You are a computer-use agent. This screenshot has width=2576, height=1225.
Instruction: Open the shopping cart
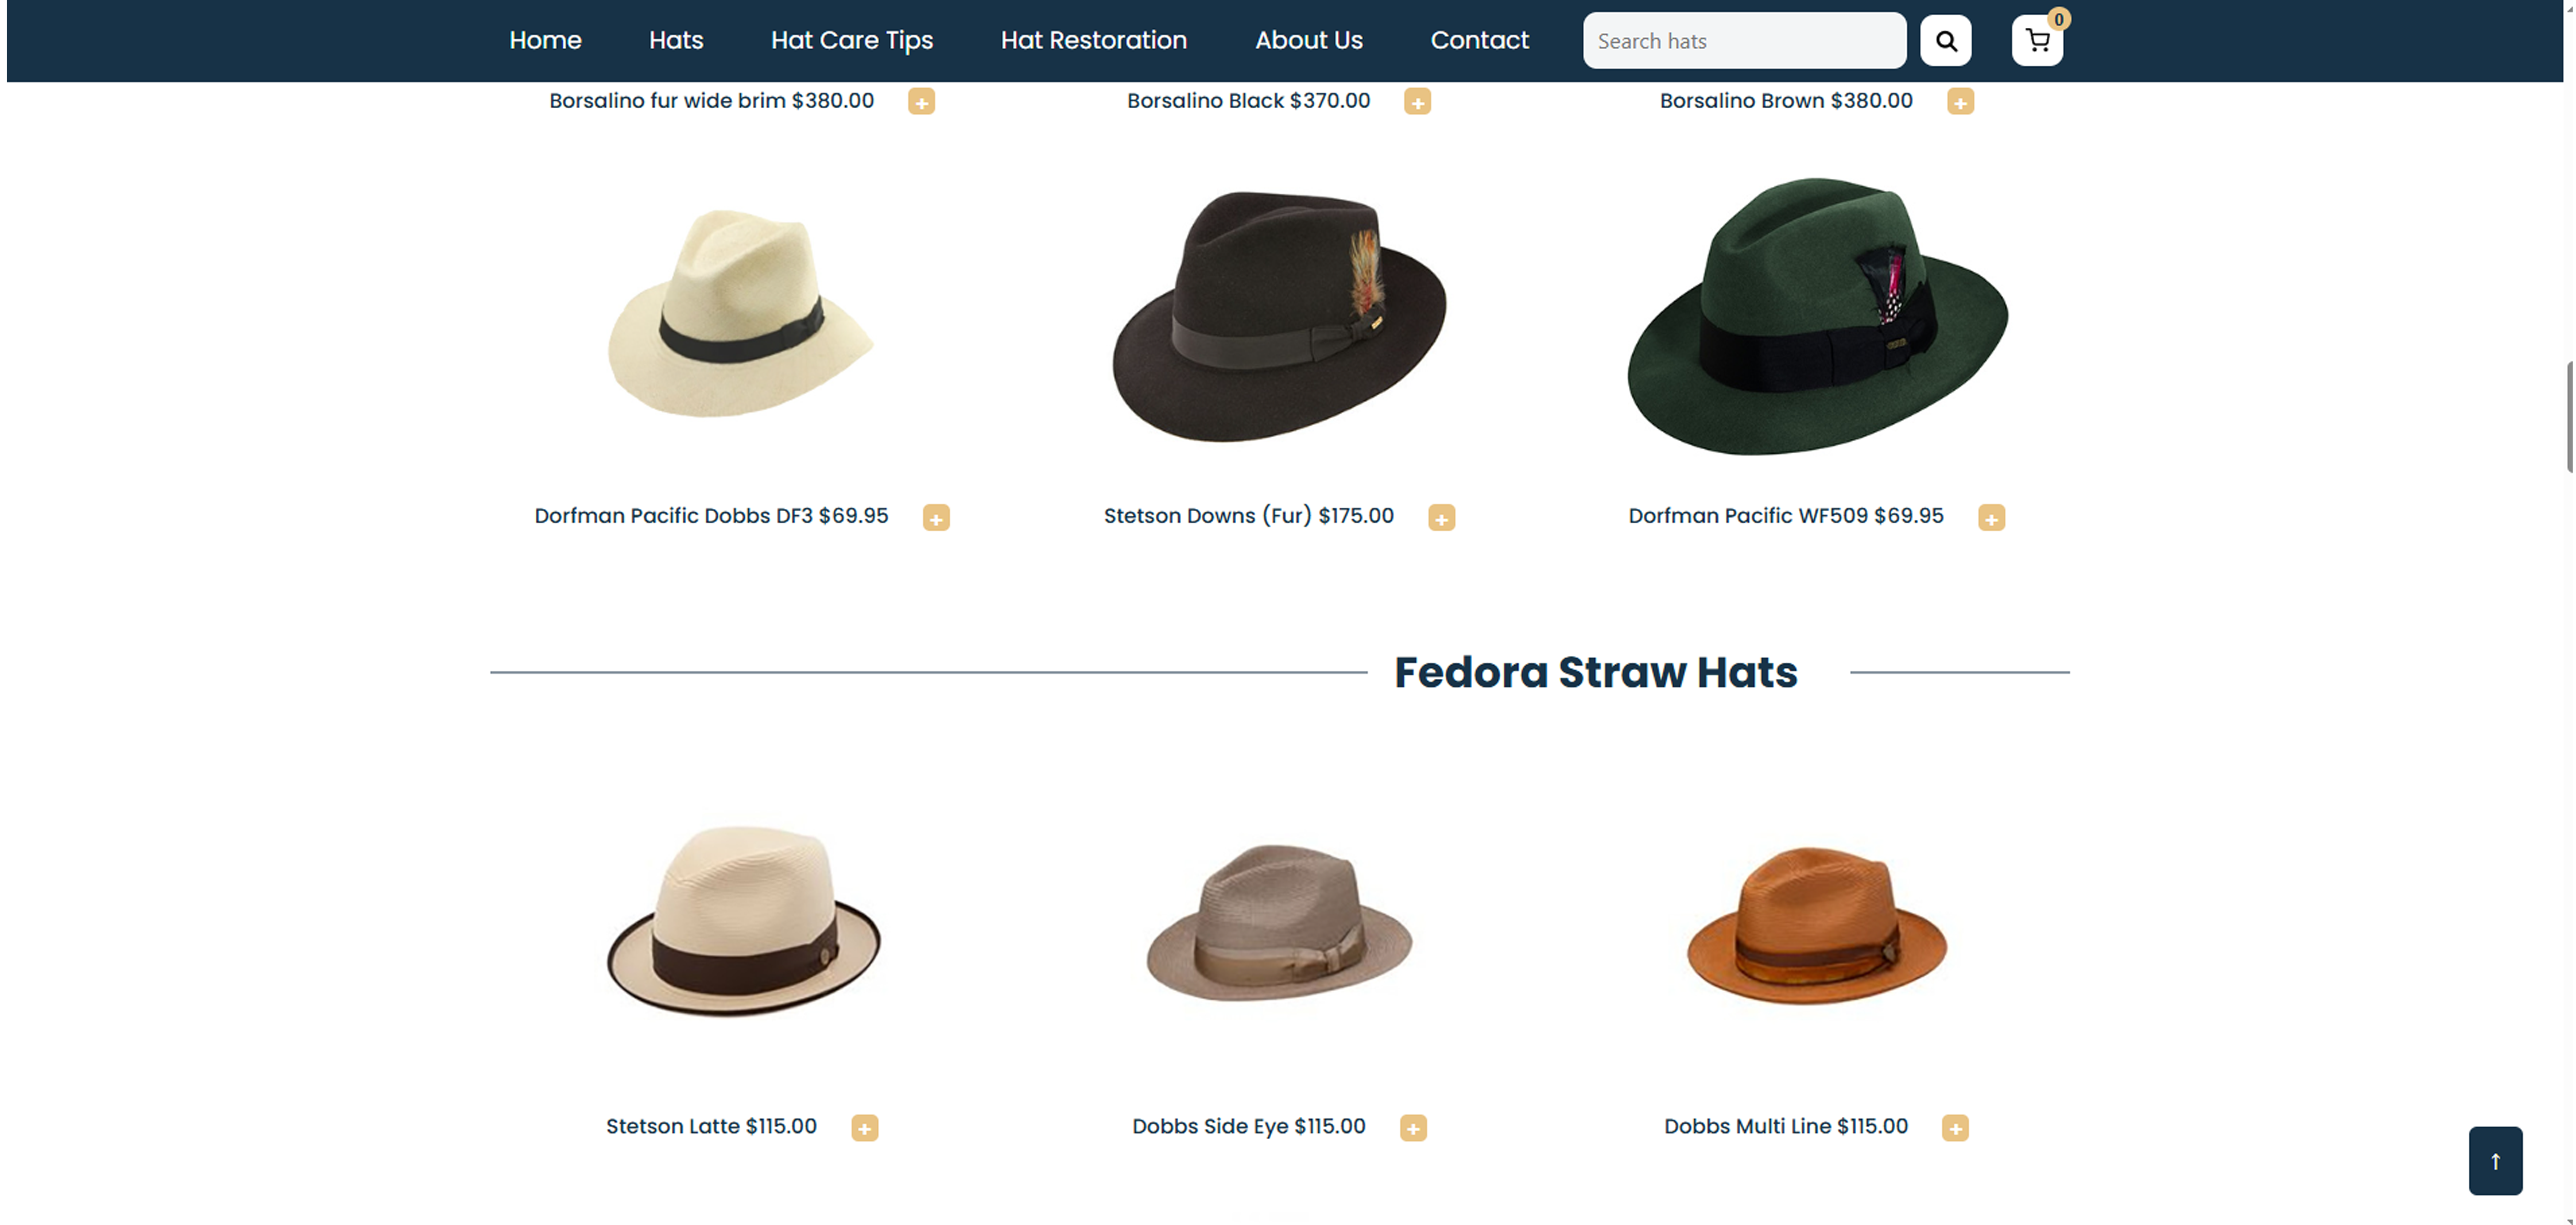pos(2037,41)
